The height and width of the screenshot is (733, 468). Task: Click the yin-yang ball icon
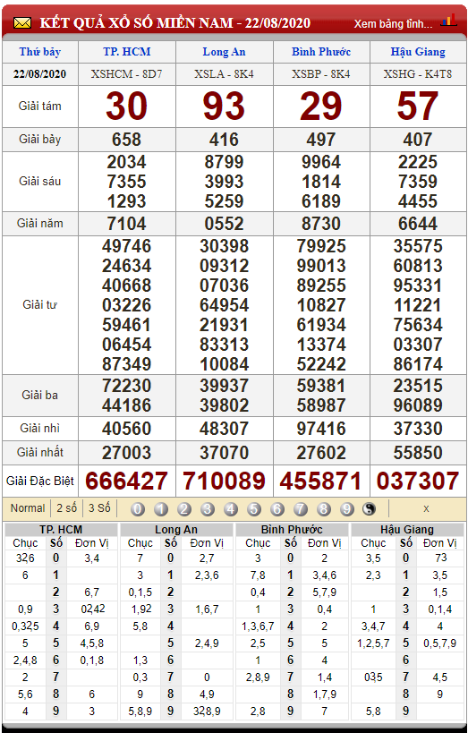370,508
